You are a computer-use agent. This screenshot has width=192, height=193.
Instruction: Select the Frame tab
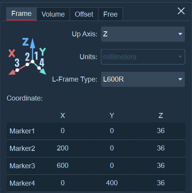(x=21, y=14)
